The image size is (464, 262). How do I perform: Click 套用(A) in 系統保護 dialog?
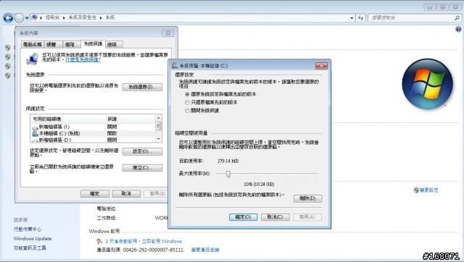tap(307, 217)
